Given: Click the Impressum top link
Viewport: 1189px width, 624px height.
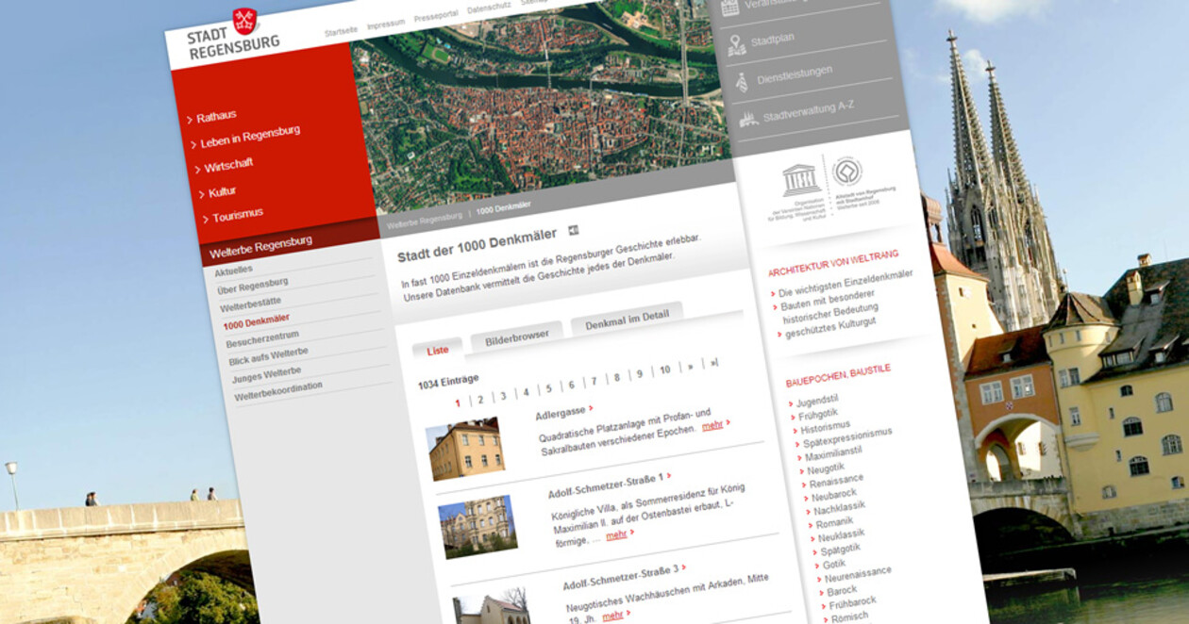Looking at the screenshot, I should [386, 23].
